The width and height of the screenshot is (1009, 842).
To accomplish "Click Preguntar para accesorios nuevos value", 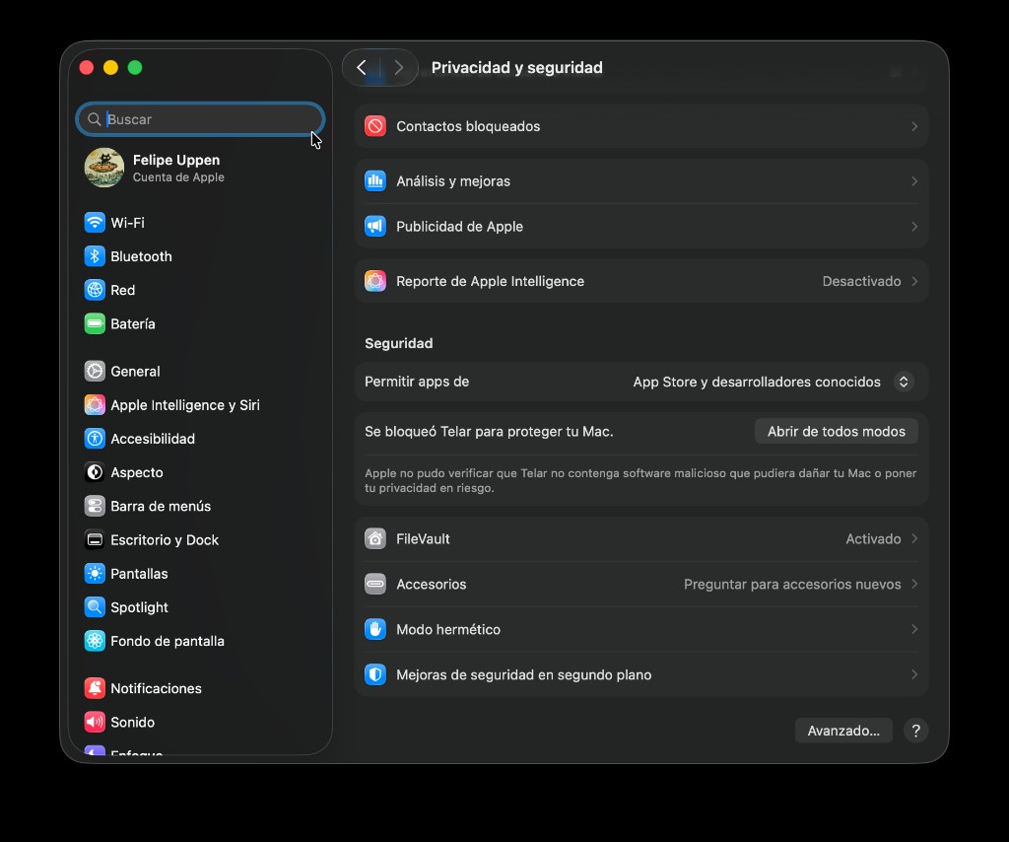I will [x=792, y=584].
